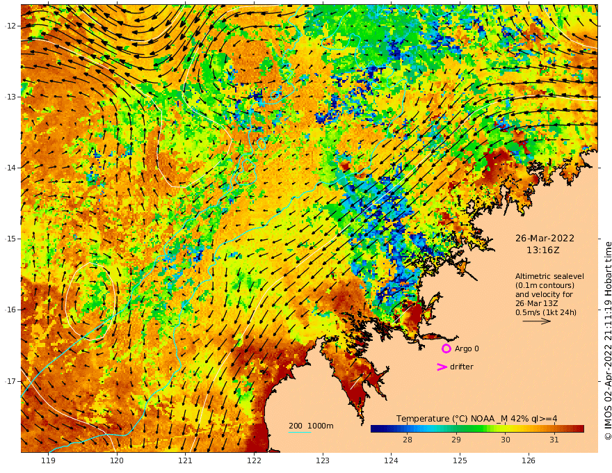Viewport: 612px width, 473px height.
Task: Click the longitude axis label 124
Action: pos(391,460)
